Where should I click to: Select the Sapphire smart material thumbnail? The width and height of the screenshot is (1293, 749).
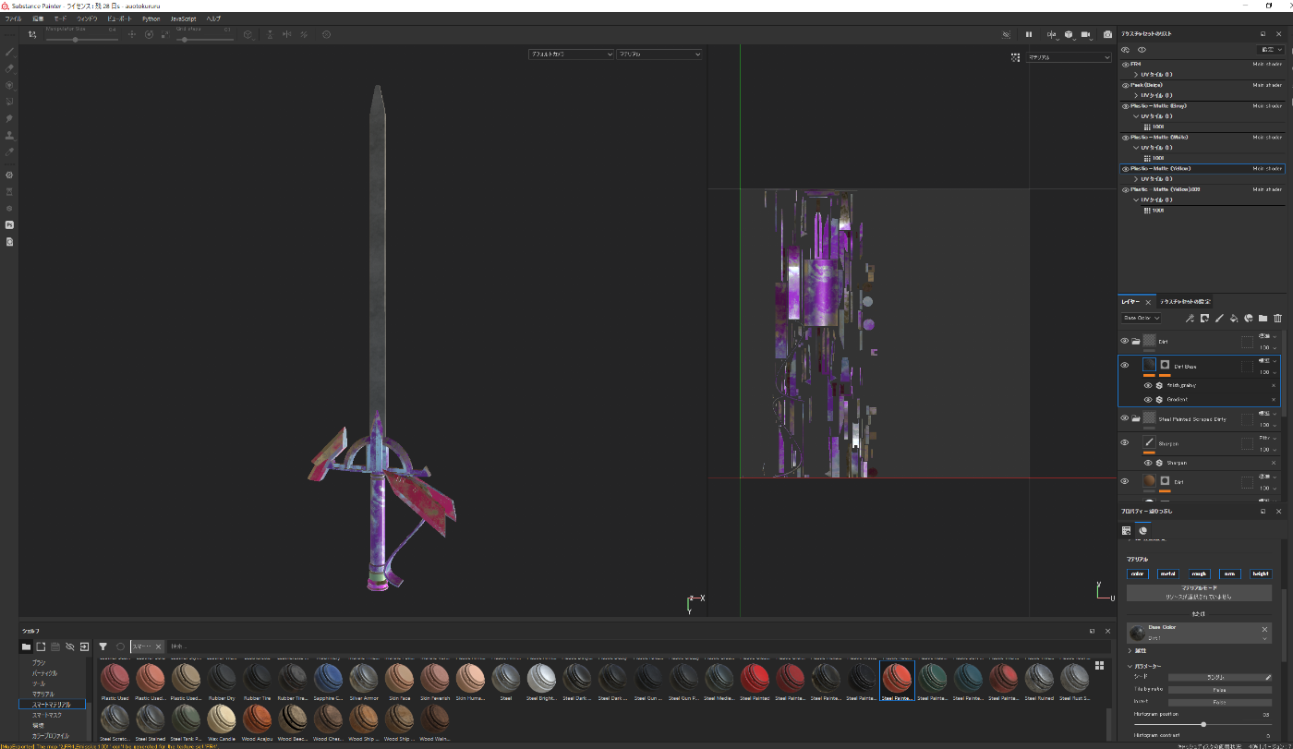coord(328,678)
